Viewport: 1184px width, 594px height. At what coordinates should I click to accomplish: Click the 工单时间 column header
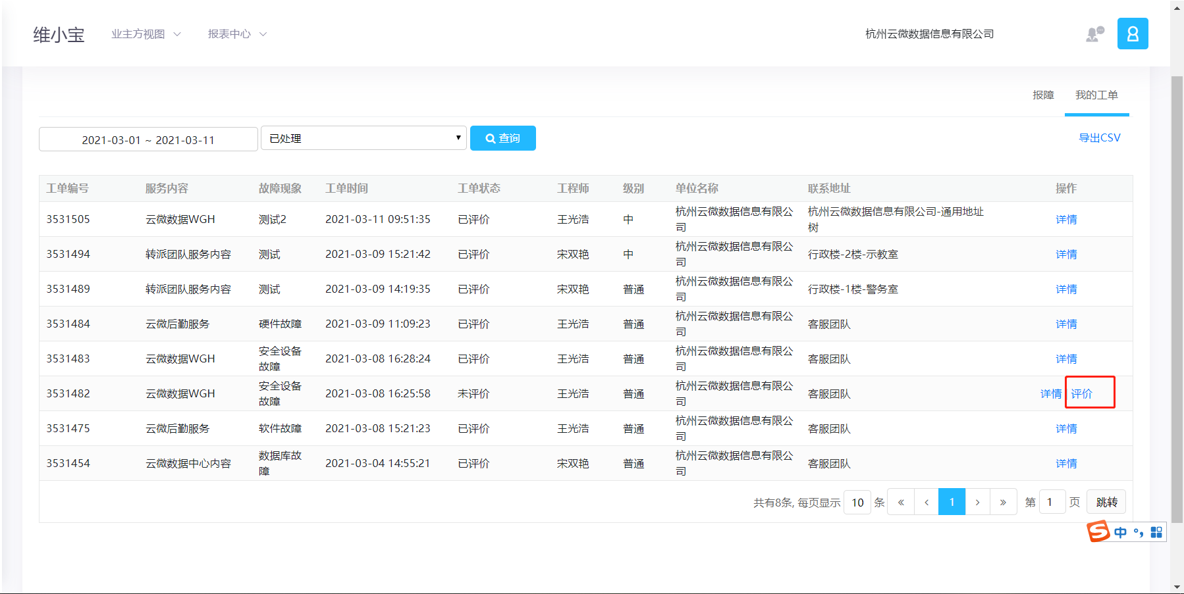(x=346, y=188)
